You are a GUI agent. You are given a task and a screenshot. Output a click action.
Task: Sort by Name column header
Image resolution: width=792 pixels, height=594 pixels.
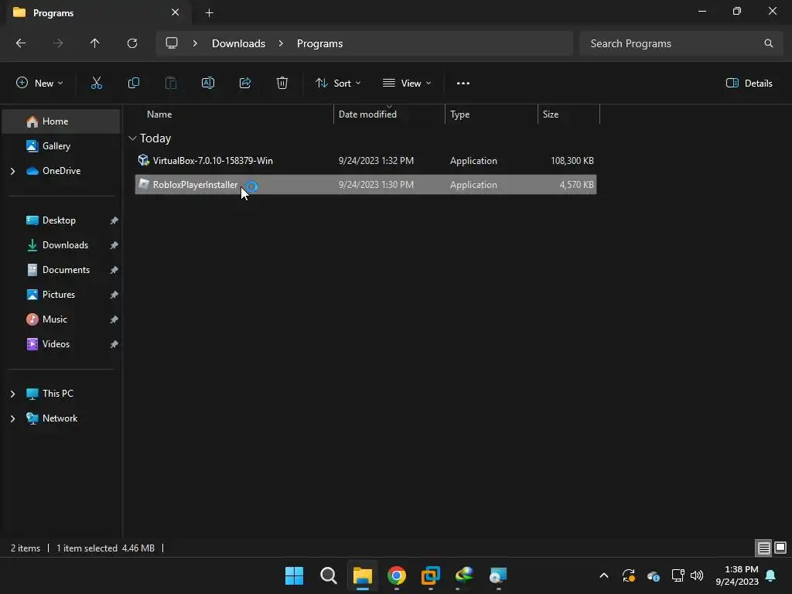click(159, 114)
